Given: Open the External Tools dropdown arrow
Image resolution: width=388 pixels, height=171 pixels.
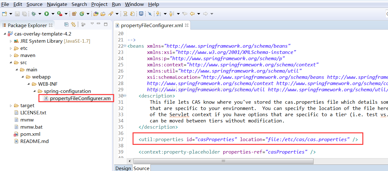Looking at the screenshot, I should tap(66, 14).
